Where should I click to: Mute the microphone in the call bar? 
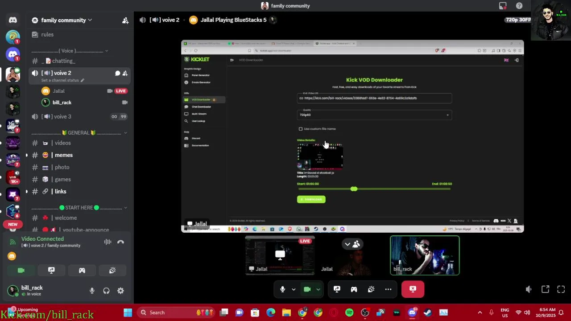pyautogui.click(x=282, y=289)
